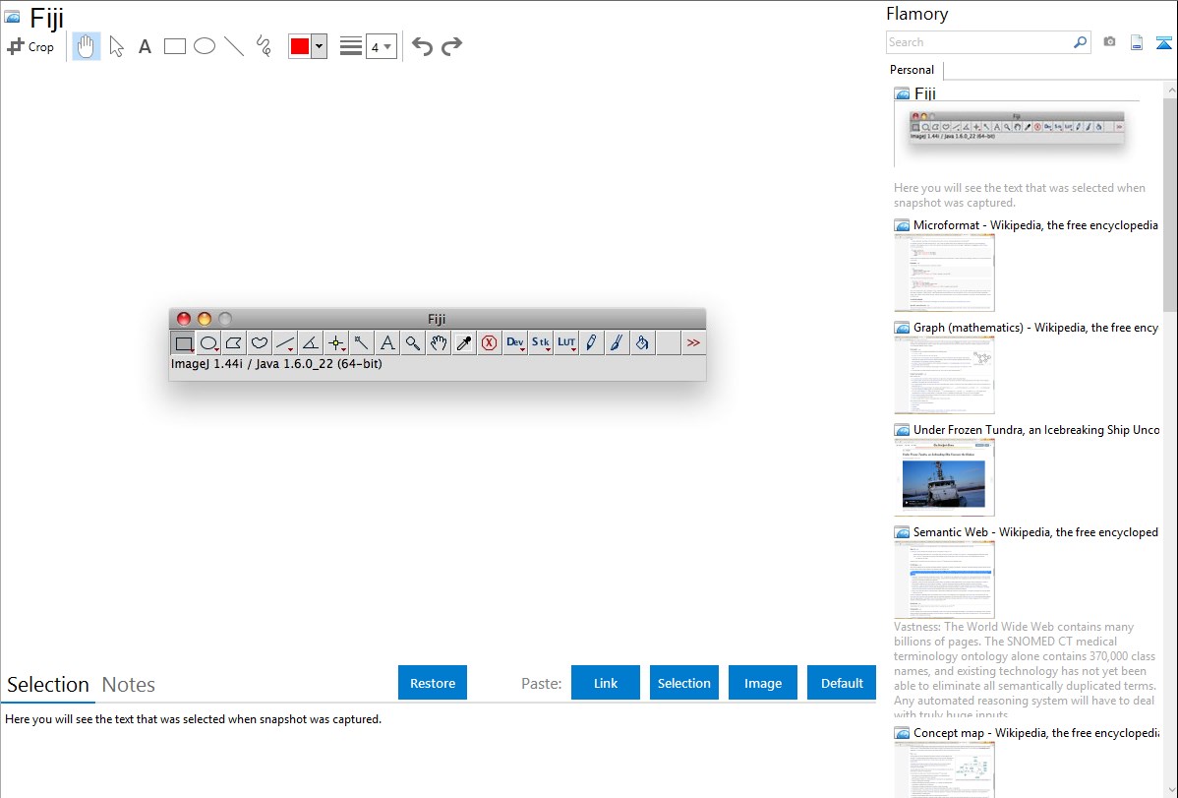Select the Fiji rectangle selection tool
The width and height of the screenshot is (1178, 798).
[x=183, y=343]
